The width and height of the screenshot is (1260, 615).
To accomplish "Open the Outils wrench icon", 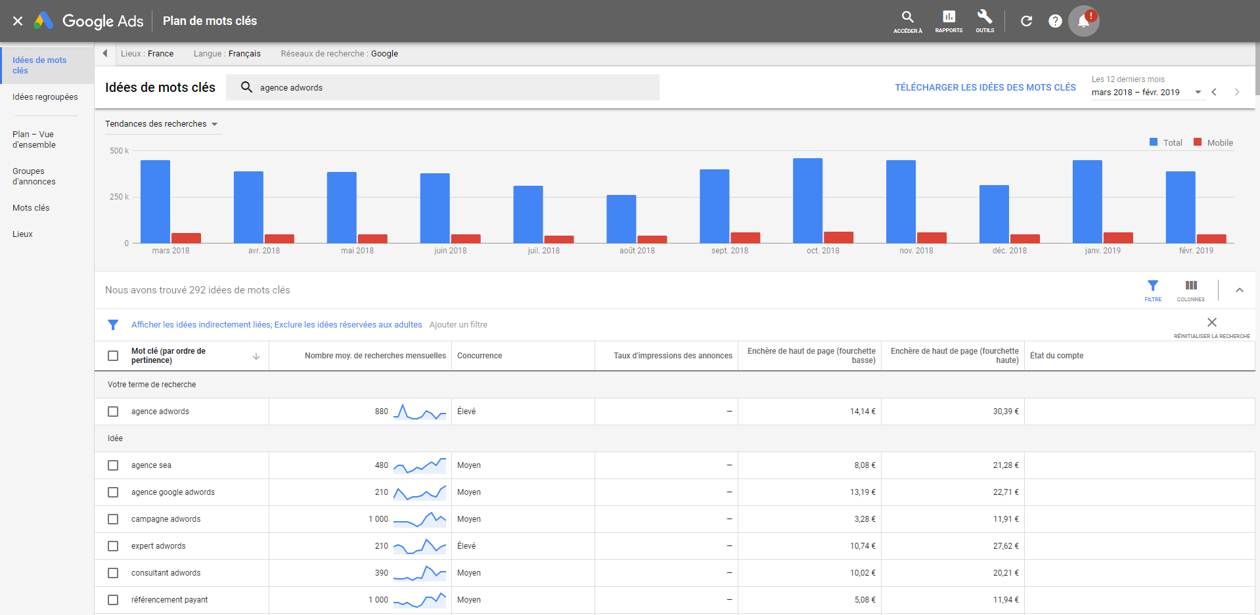I will coord(985,21).
